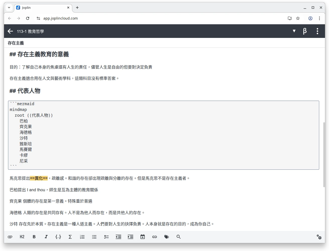Toggle bold formatting
The height and width of the screenshot is (251, 329).
[34, 237]
